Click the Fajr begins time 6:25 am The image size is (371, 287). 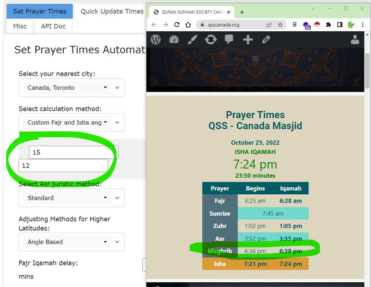pos(255,201)
